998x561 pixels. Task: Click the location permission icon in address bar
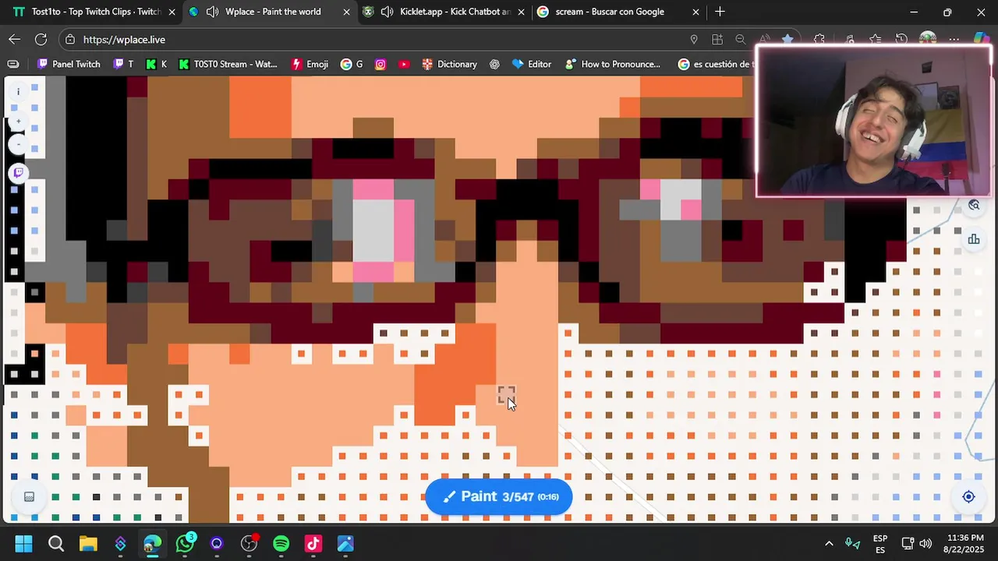(x=694, y=39)
